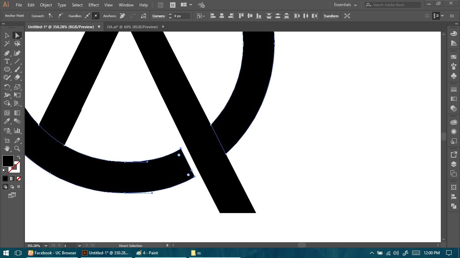Open the Layers panel icon

tap(454, 164)
